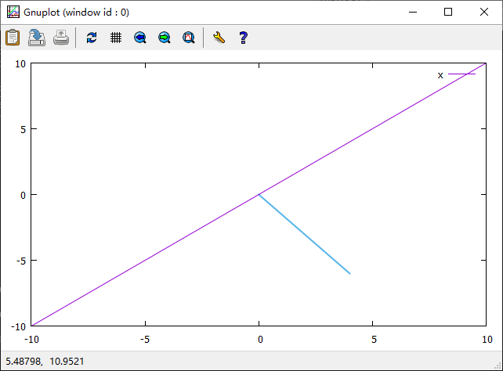The height and width of the screenshot is (371, 503).
Task: Click the y-axis label -5
Action: coord(21,261)
